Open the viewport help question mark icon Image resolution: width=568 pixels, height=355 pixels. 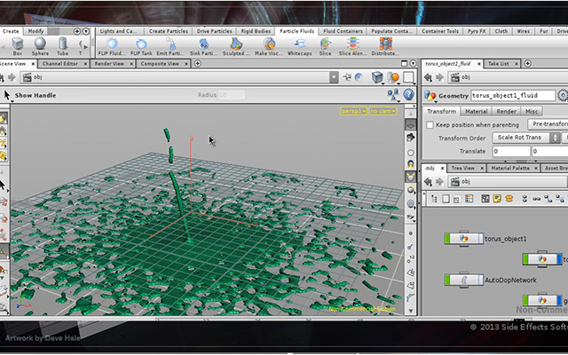point(408,95)
